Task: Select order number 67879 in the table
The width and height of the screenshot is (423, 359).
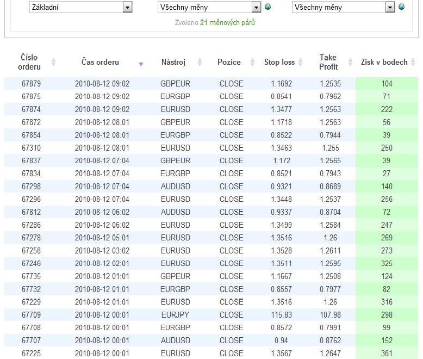Action: (x=31, y=84)
